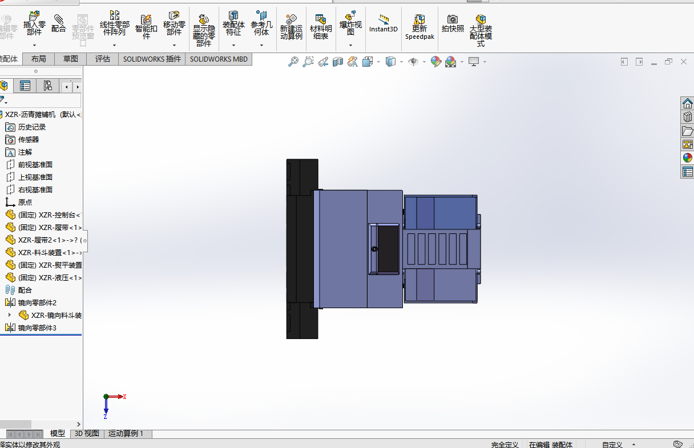This screenshot has height=448, width=694.
Task: Open the 插入零部件 dropdown arrow
Action: (x=34, y=45)
